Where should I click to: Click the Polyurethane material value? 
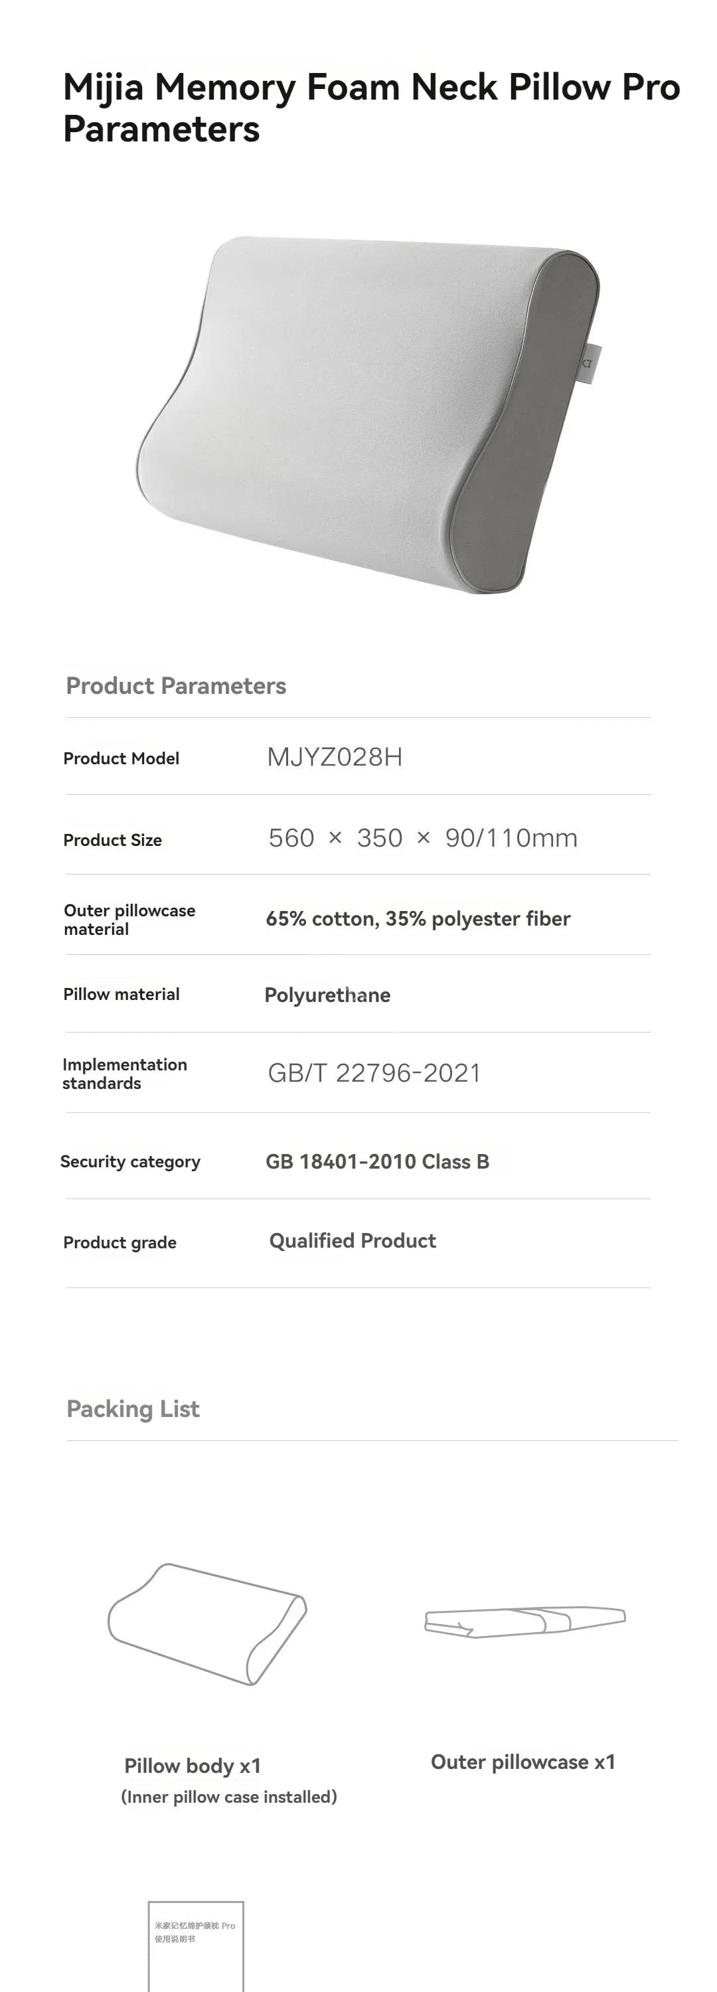pos(327,995)
